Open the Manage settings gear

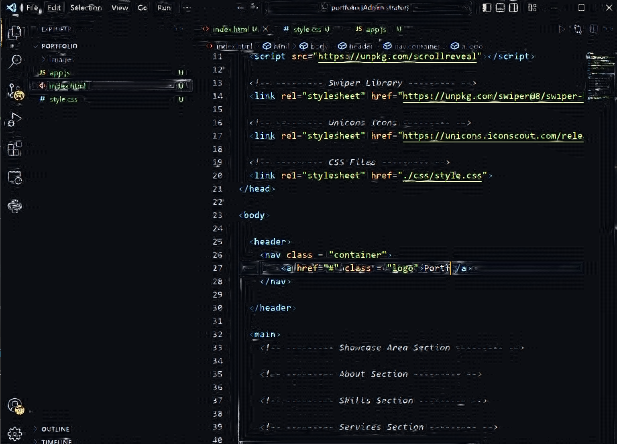click(x=15, y=434)
